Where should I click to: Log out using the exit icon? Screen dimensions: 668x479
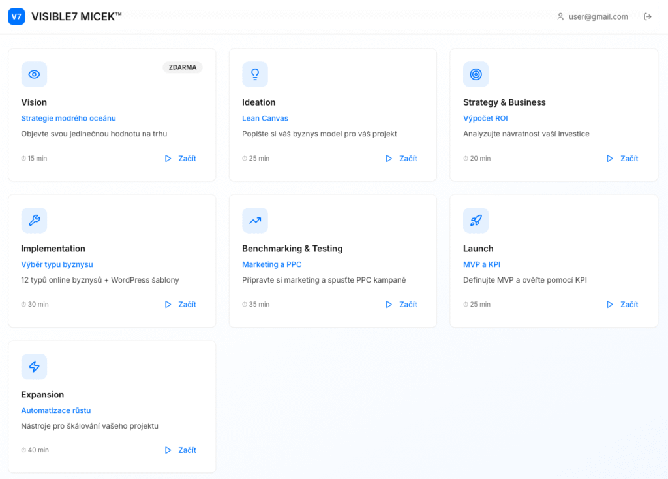pos(648,17)
